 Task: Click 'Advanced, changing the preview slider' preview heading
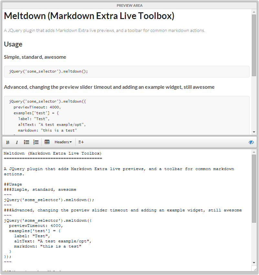[109, 87]
